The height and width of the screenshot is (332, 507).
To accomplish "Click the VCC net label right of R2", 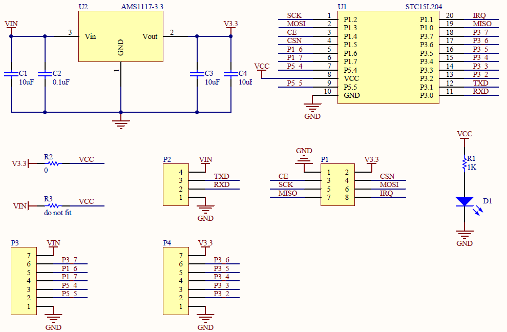I will point(87,159).
